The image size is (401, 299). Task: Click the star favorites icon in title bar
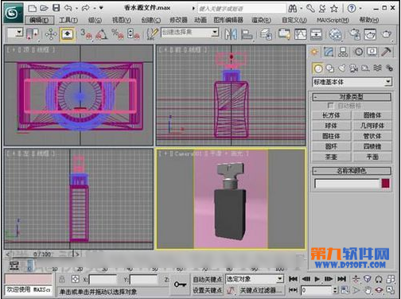(334, 9)
